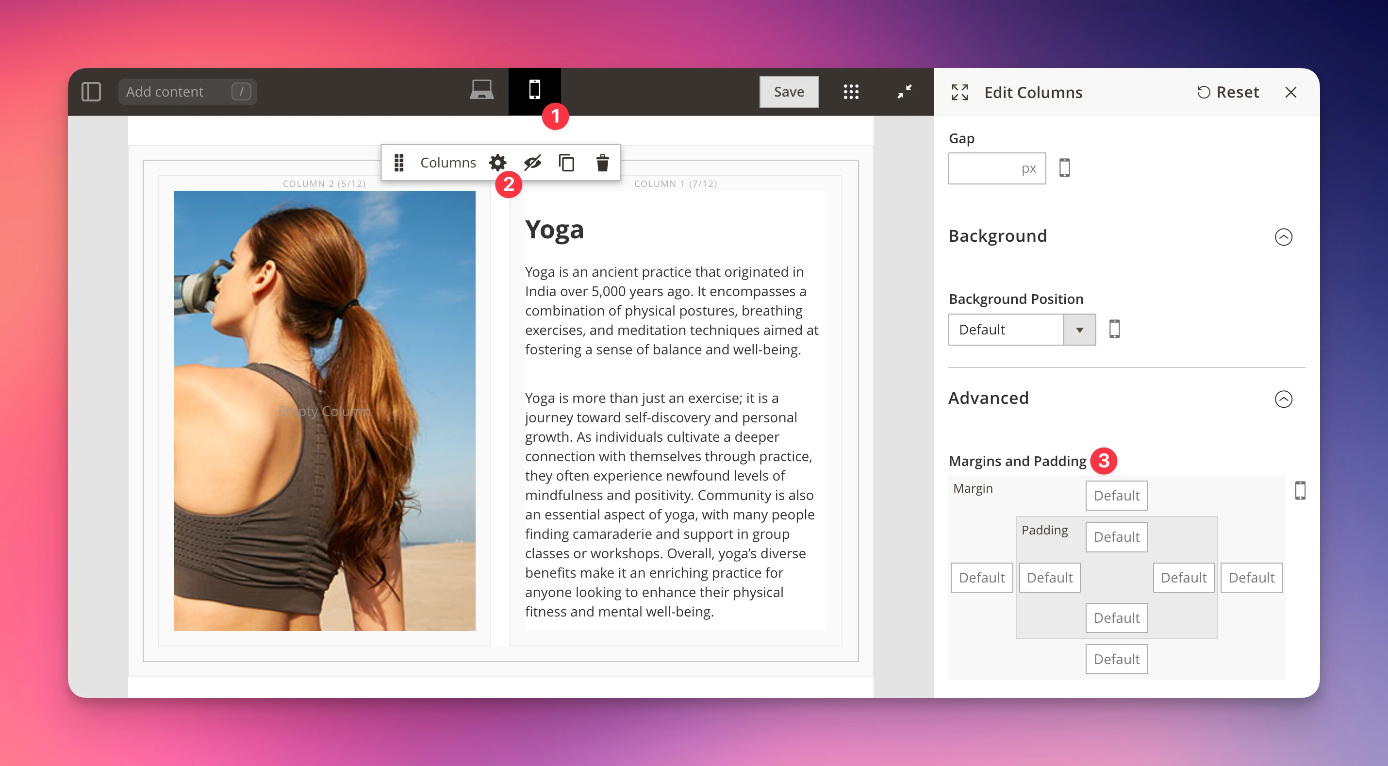Toggle mobile override for Background Position
The image size is (1388, 766).
coord(1114,329)
